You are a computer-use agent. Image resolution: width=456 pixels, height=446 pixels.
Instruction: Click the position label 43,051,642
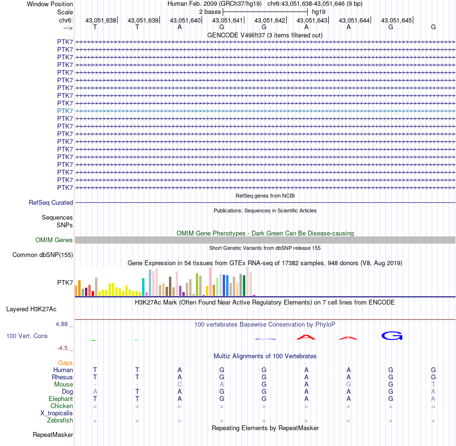[x=270, y=20]
